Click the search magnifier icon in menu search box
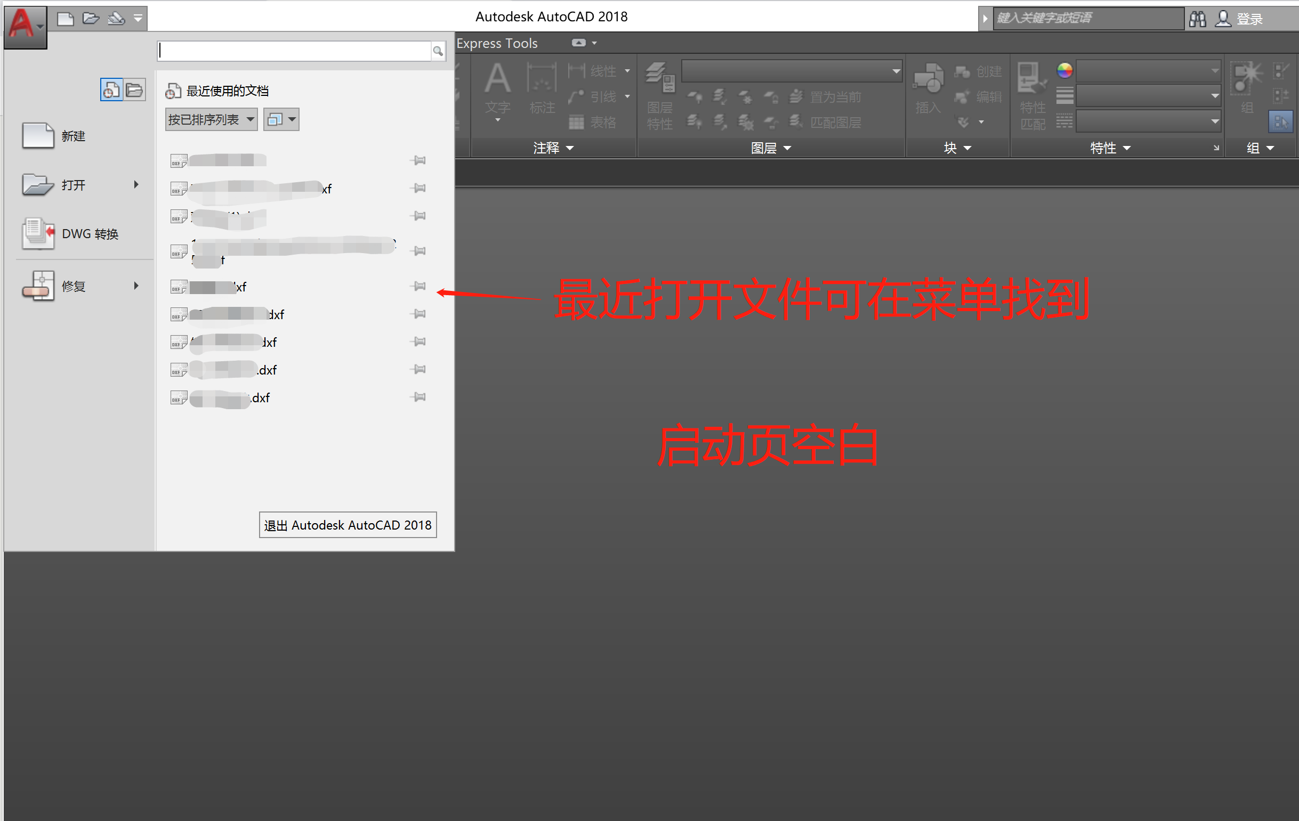Viewport: 1299px width, 821px height. [x=438, y=51]
